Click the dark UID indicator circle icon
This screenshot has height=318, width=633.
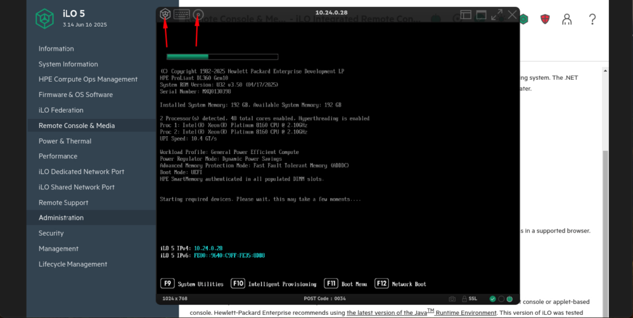(x=501, y=299)
